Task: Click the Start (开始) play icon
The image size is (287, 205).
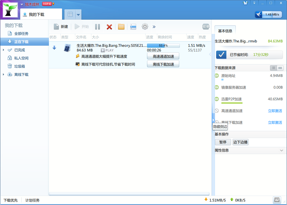Action: coord(77,27)
